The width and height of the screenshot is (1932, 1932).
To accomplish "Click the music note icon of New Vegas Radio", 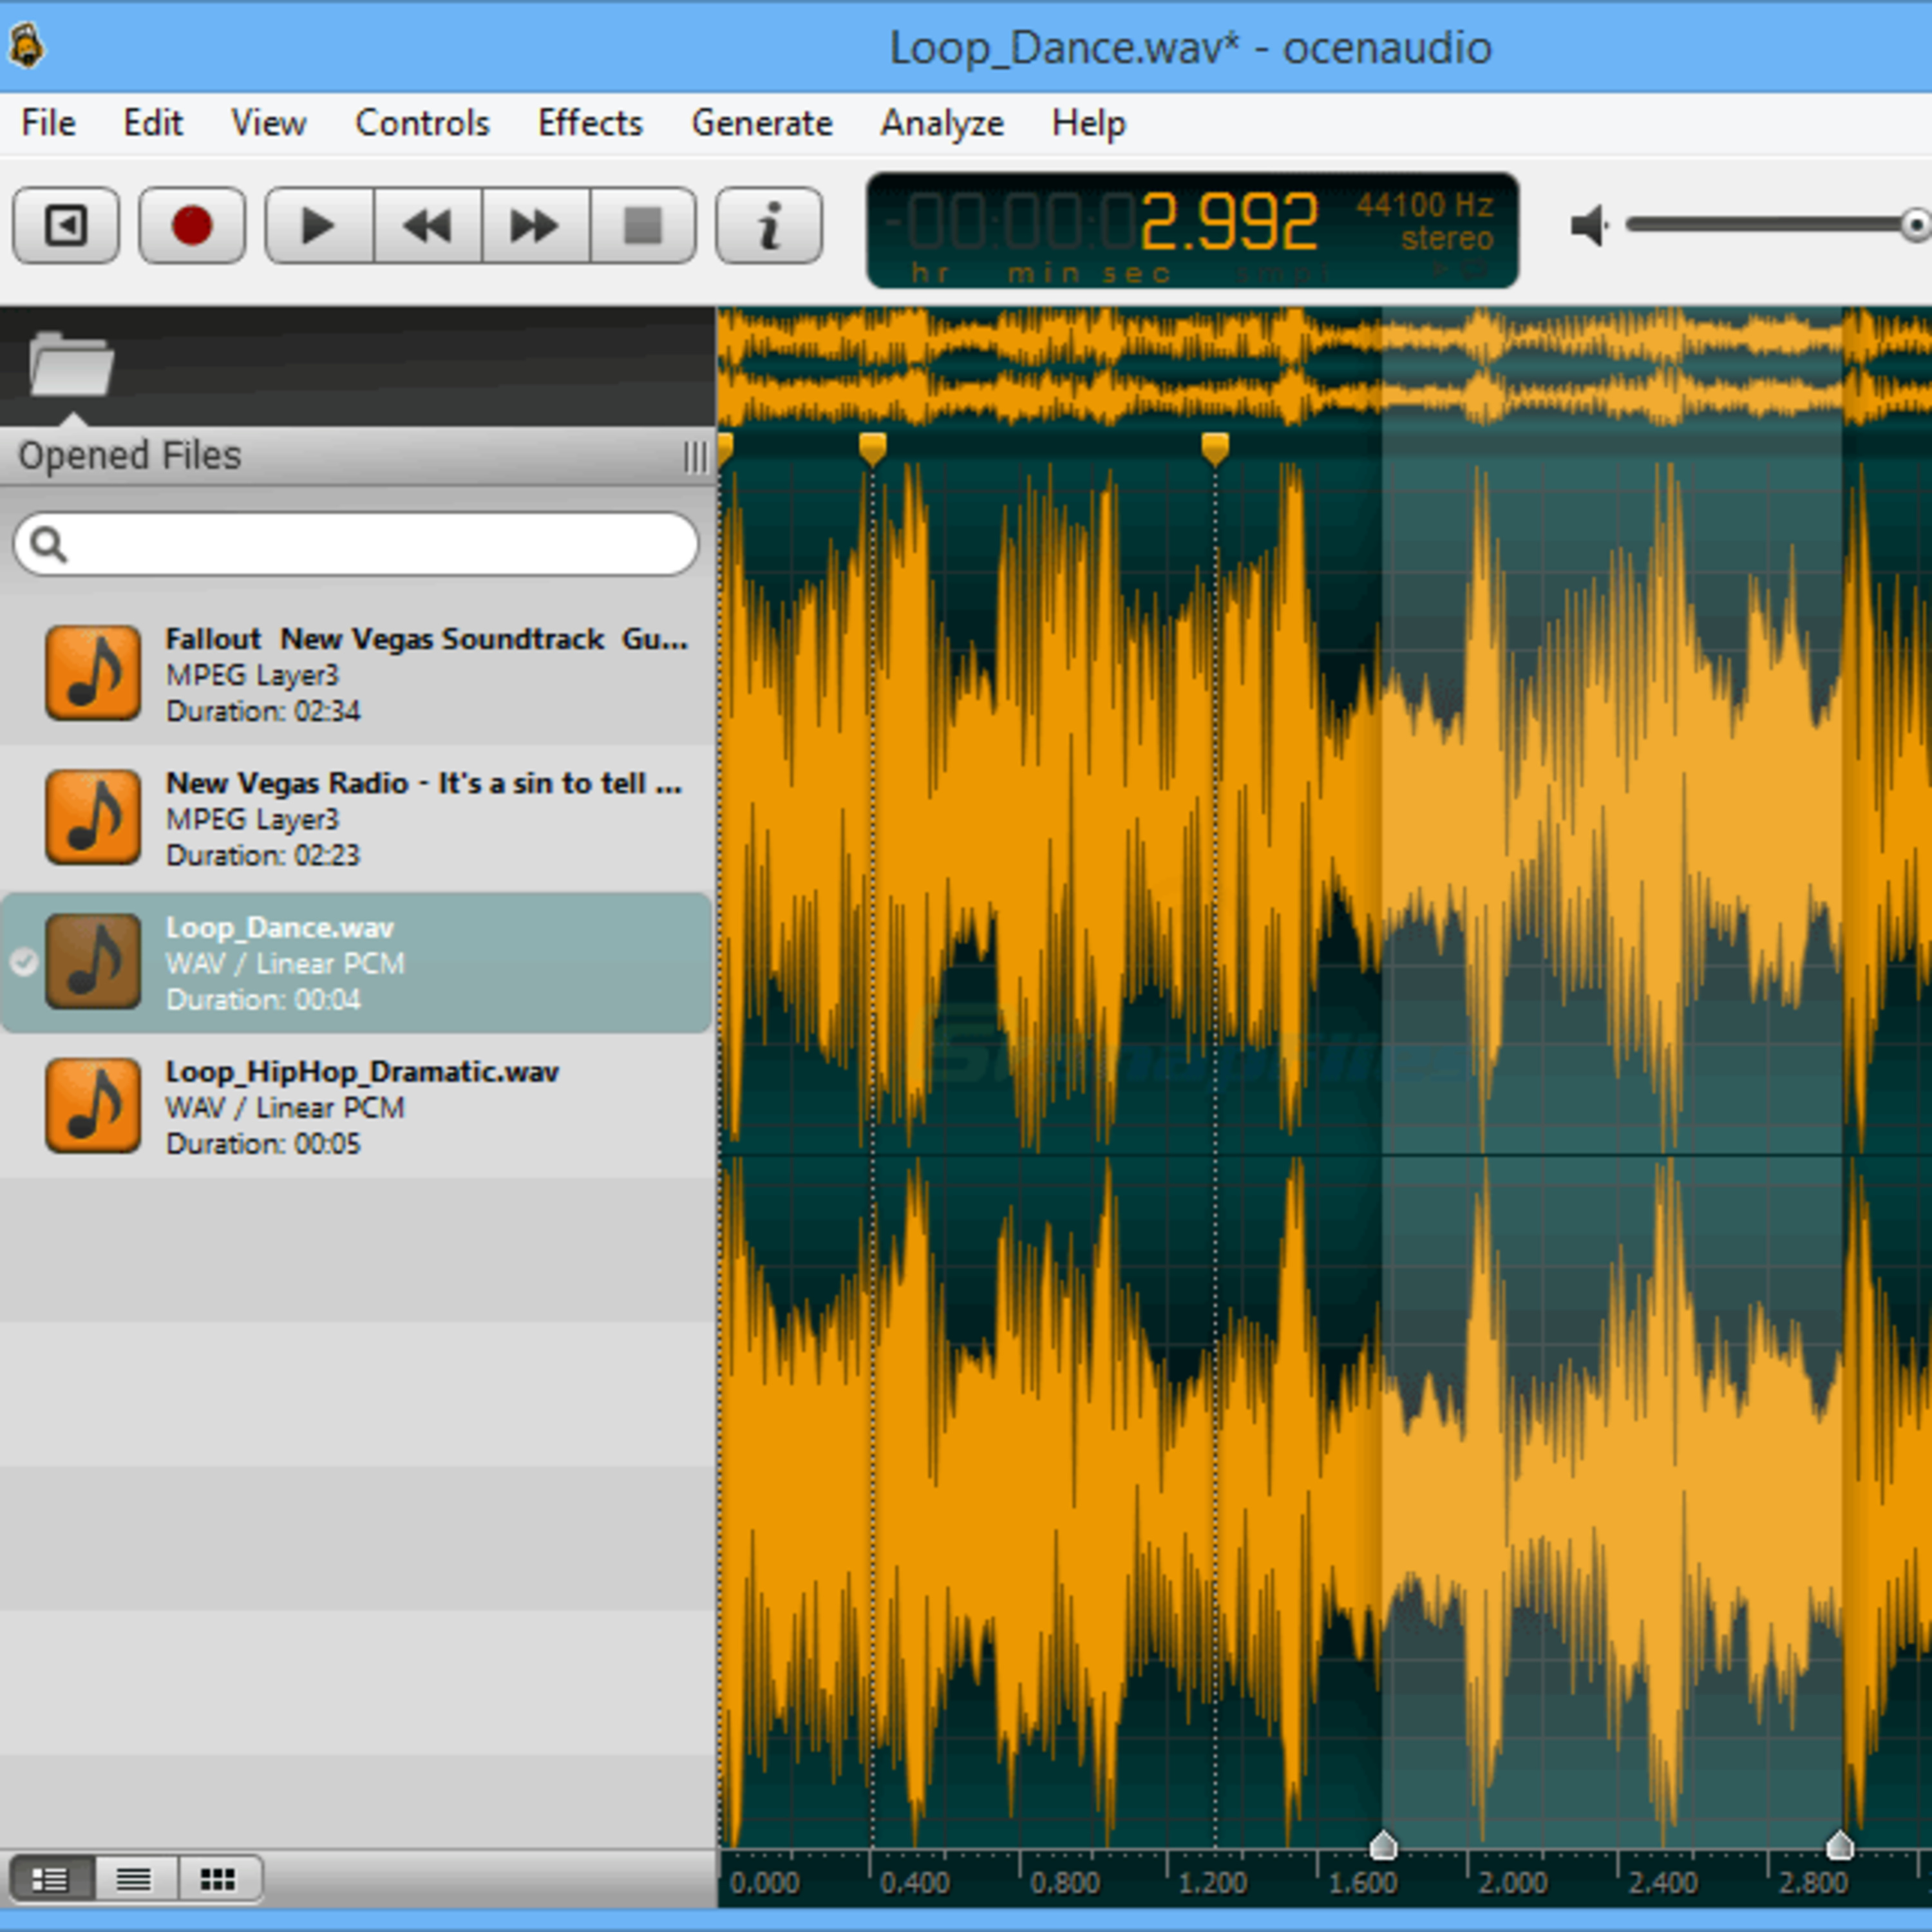I will tap(93, 817).
